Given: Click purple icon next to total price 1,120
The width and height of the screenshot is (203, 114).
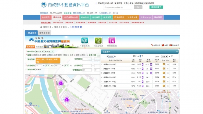Looking at the screenshot, I should point(143,86).
